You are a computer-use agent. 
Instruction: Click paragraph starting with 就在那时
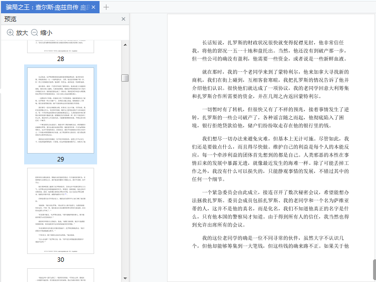[270, 84]
